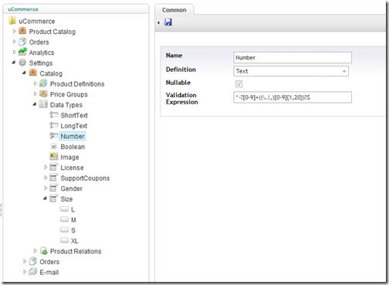Viewport: 389px width, 285px height.
Task: Expand the License data type node
Action: 46,167
